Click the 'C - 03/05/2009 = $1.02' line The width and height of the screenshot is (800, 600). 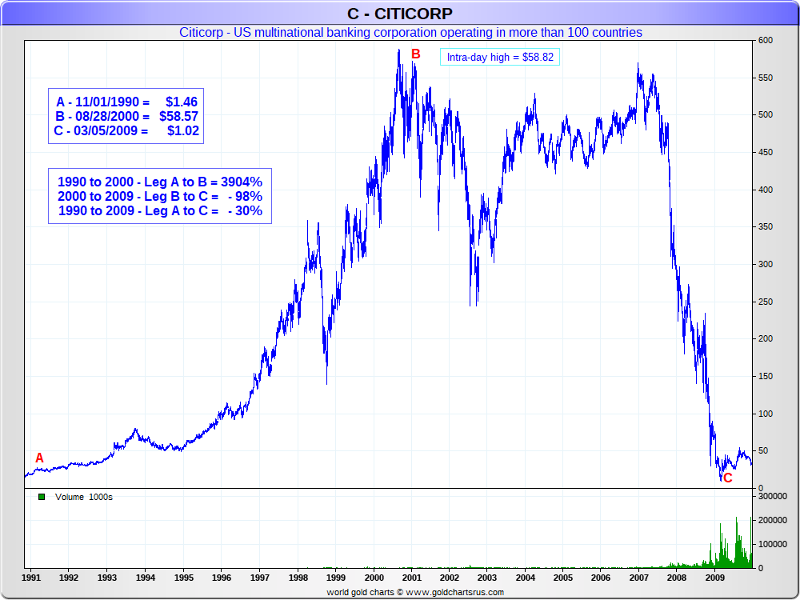click(x=126, y=130)
